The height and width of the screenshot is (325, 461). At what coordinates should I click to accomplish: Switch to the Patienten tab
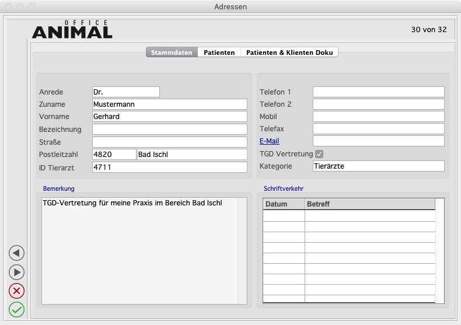[219, 53]
